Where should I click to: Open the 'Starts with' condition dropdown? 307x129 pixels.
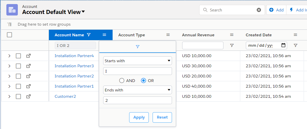point(137,61)
